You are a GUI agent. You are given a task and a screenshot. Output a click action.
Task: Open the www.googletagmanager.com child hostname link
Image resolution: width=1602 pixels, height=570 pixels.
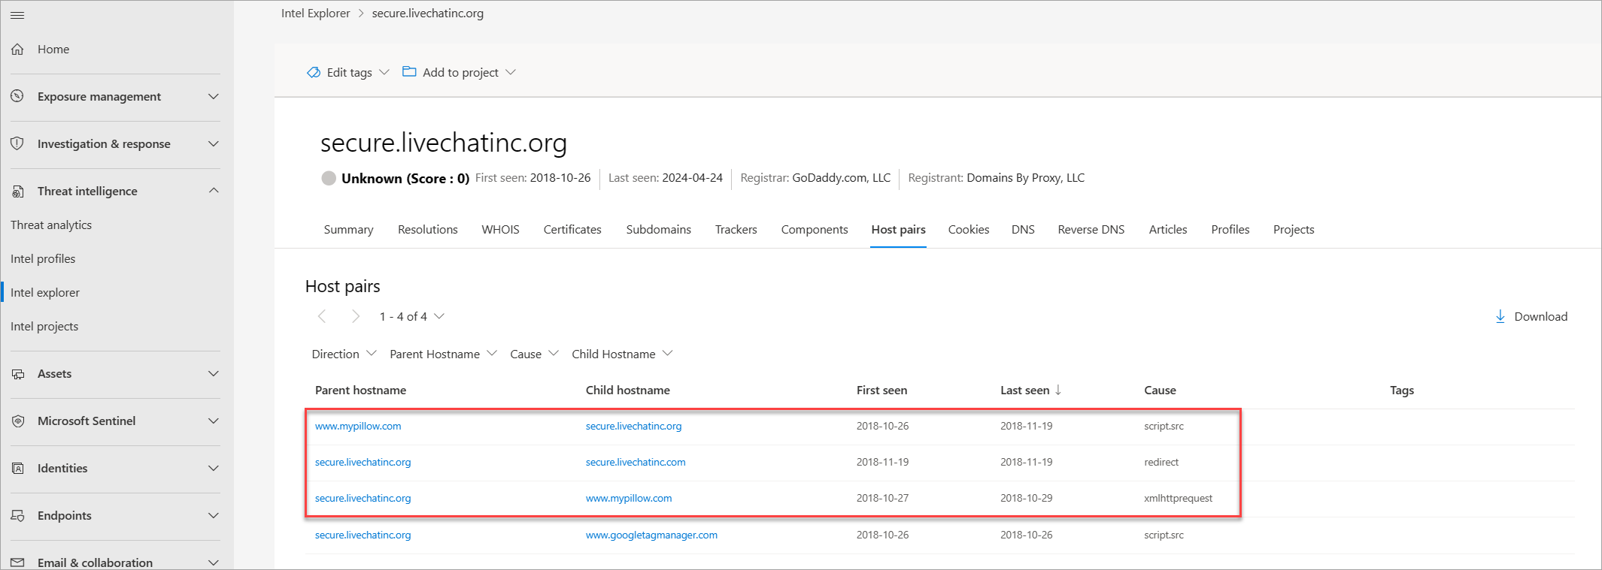point(651,535)
